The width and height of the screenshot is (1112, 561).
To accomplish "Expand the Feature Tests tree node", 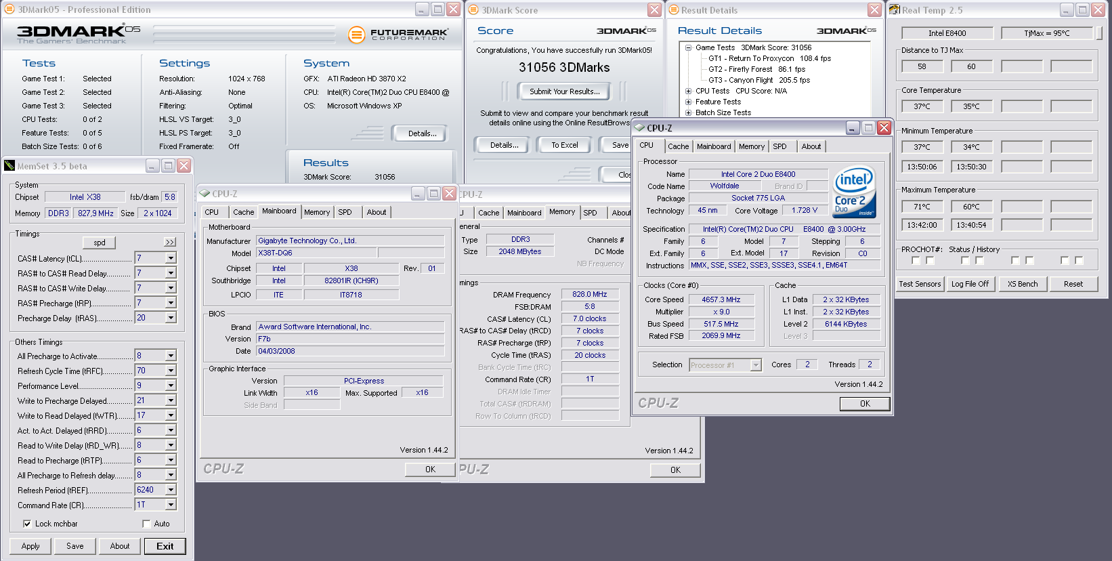I will (x=688, y=102).
